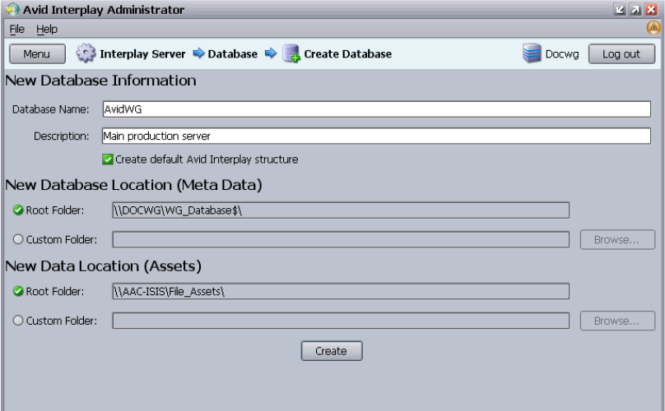
Task: Click the Log out button
Action: tap(621, 53)
